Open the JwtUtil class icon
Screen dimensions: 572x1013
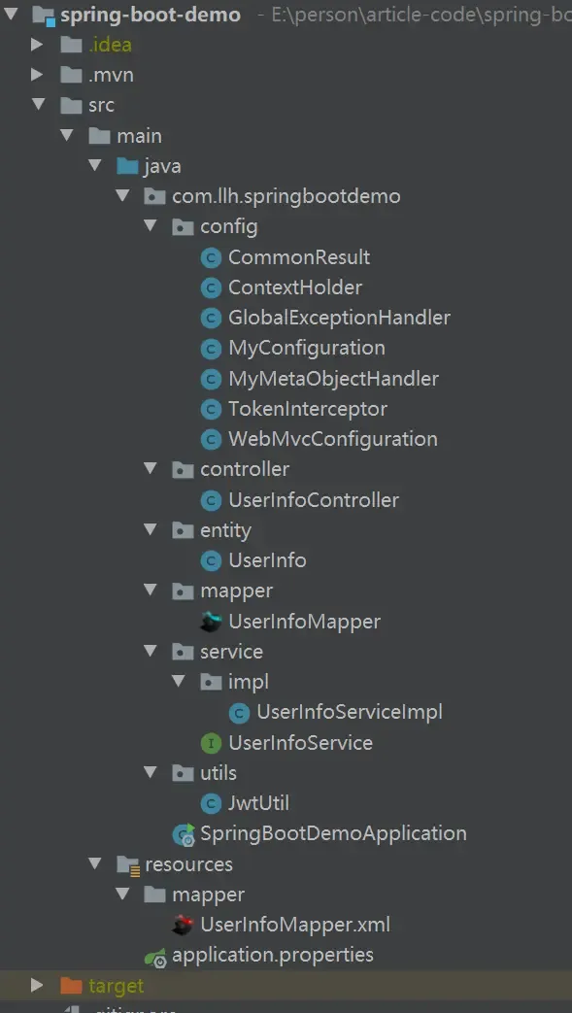(x=212, y=803)
